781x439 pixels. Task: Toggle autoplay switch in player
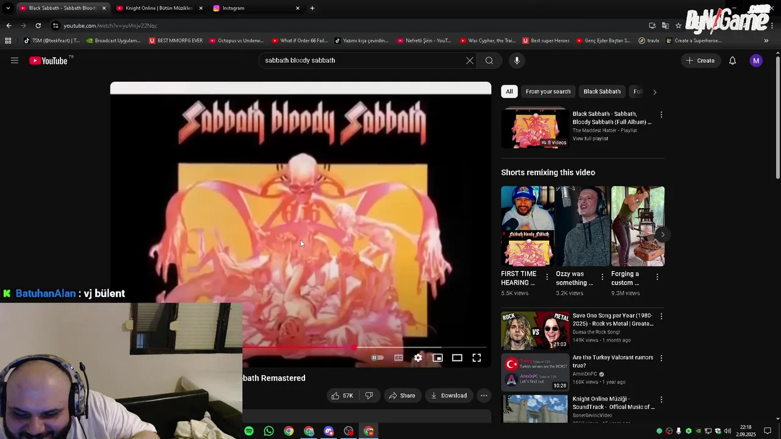378,358
